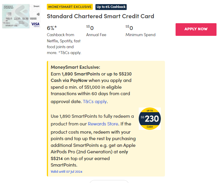The width and height of the screenshot is (218, 183).
Task: Click the S$0 Minimum Spend value
Action: [x=129, y=28]
